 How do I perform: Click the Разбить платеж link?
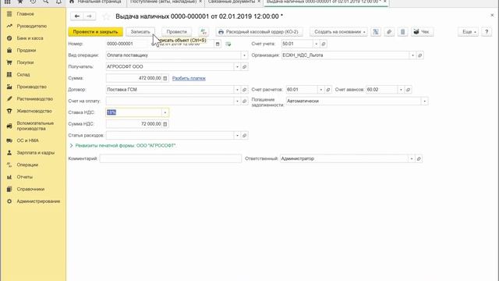(189, 78)
